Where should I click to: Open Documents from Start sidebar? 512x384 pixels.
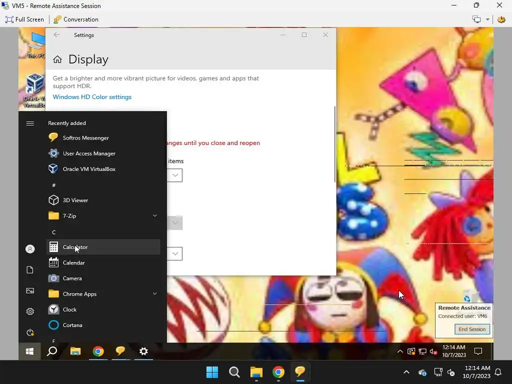click(x=30, y=270)
